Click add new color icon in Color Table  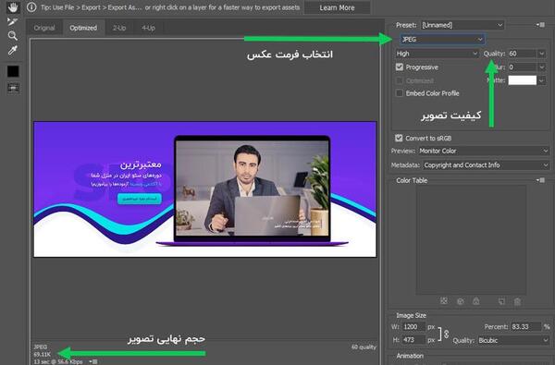[501, 301]
